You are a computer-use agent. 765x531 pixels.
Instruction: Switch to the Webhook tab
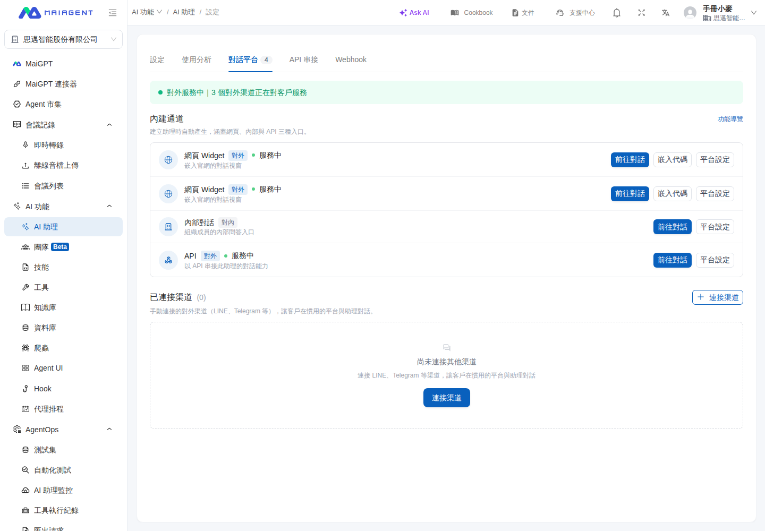click(x=351, y=59)
